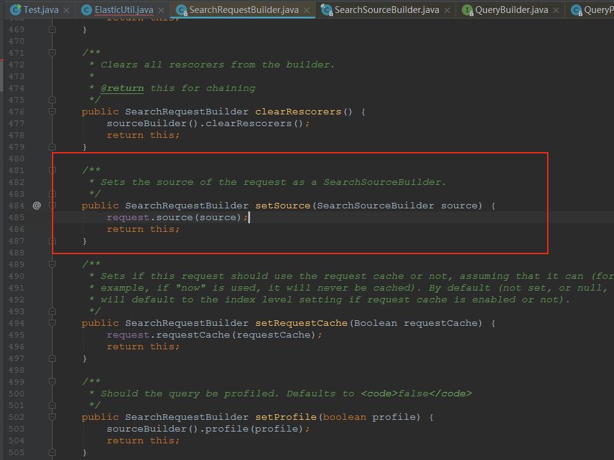Click the QueryBuilder.java interface icon
614x460 pixels.
pos(467,10)
